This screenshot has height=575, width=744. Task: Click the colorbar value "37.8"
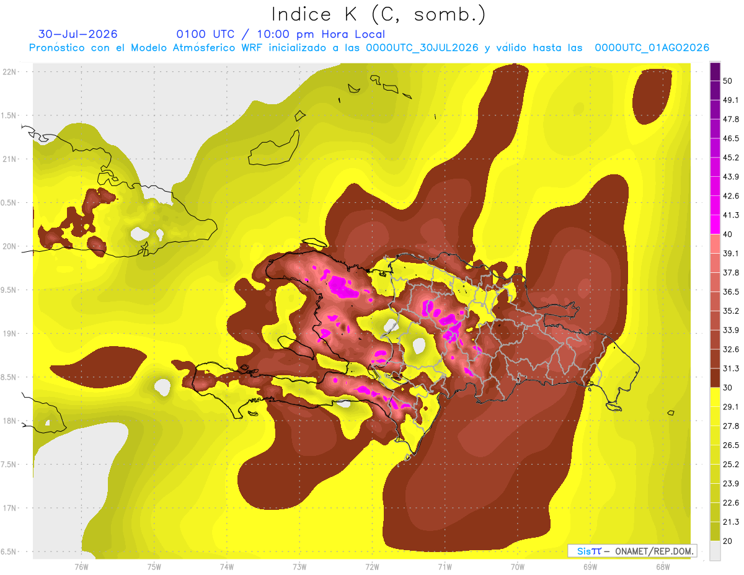coord(731,272)
